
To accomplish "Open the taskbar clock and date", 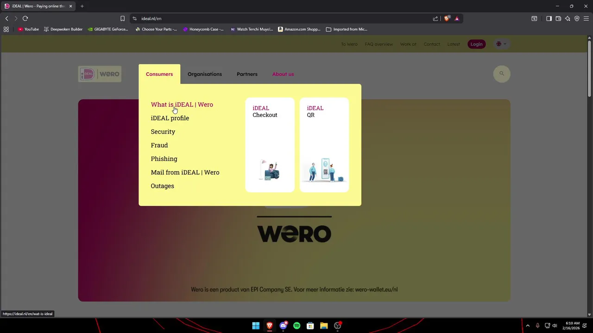I will point(572,326).
